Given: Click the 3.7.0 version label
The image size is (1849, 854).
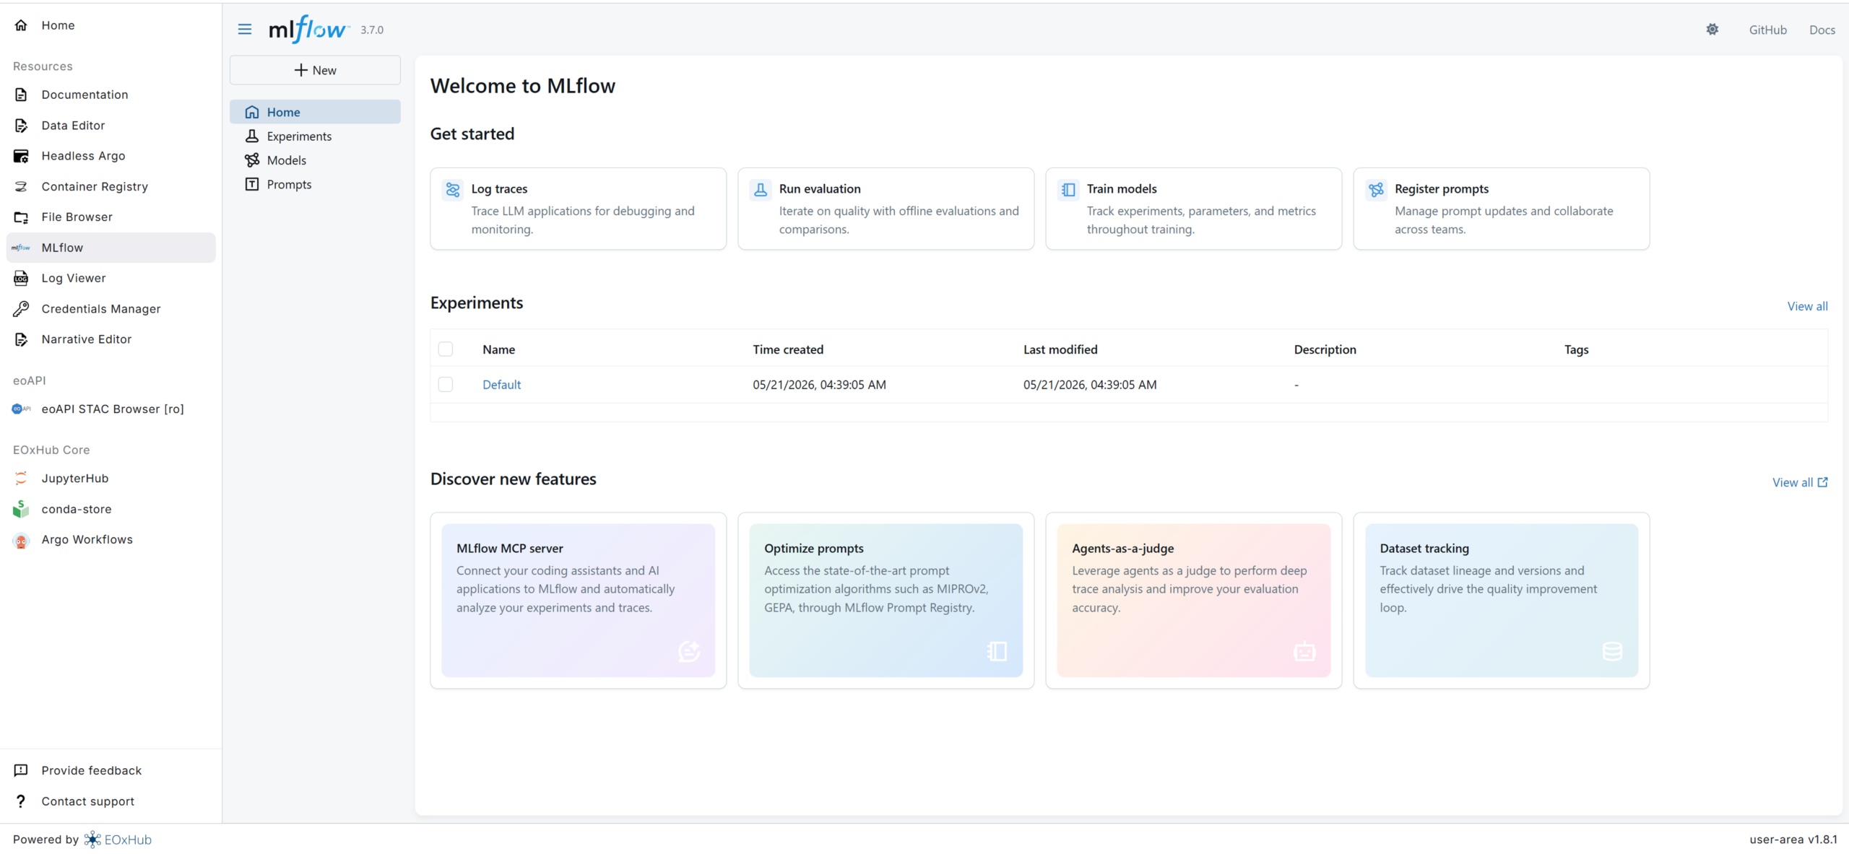Looking at the screenshot, I should point(372,30).
